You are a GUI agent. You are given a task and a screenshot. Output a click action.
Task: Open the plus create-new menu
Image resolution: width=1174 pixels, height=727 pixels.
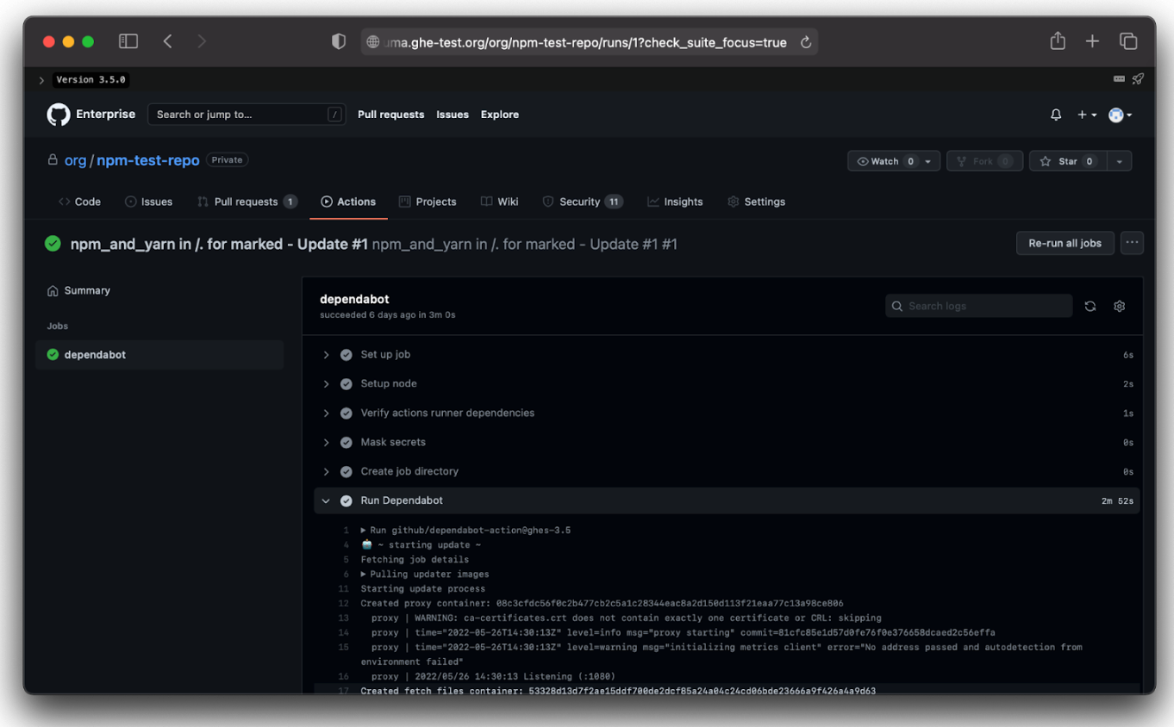pos(1087,115)
